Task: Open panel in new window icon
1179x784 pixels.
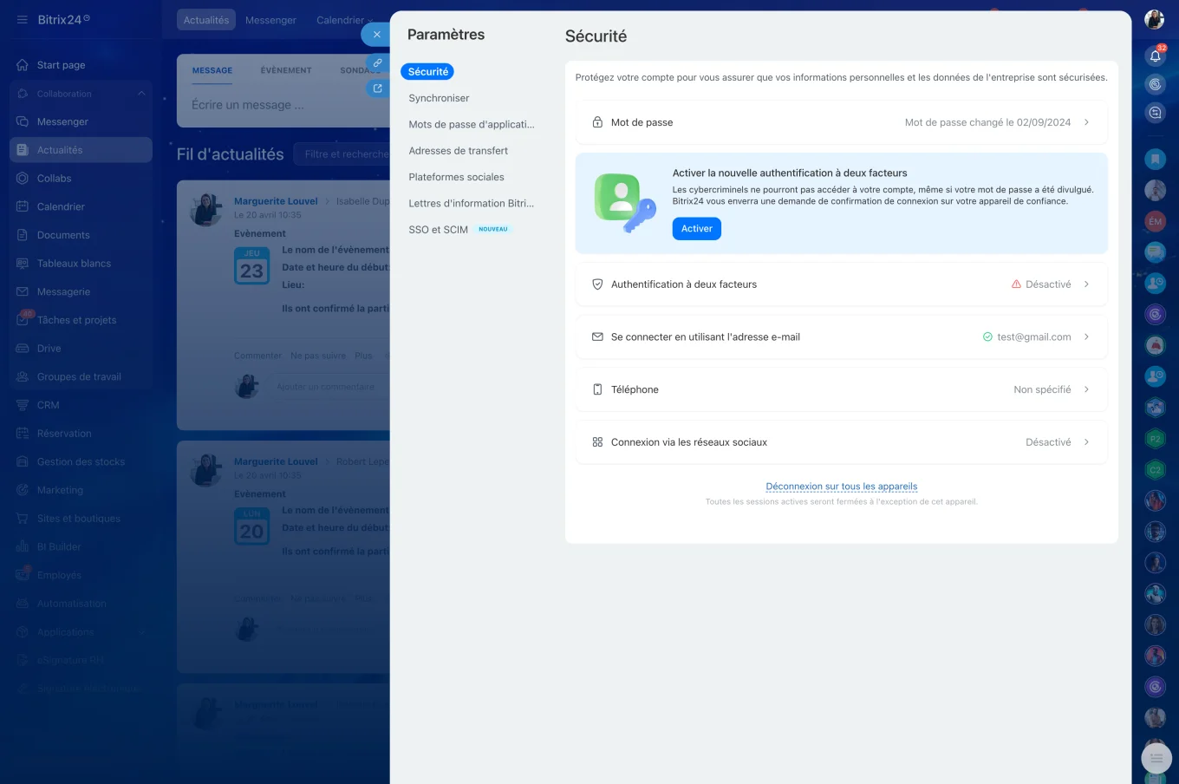Action: point(378,88)
